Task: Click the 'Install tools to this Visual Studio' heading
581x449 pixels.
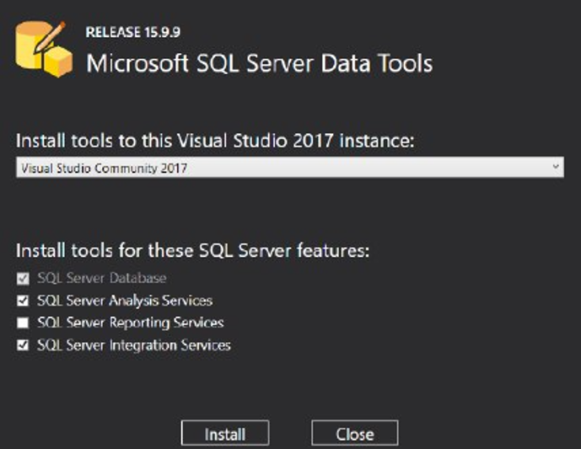Action: tap(215, 141)
